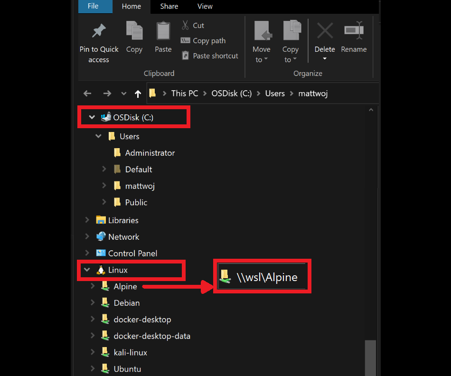Go back with the left arrow
This screenshot has height=376, width=451.
pos(87,94)
